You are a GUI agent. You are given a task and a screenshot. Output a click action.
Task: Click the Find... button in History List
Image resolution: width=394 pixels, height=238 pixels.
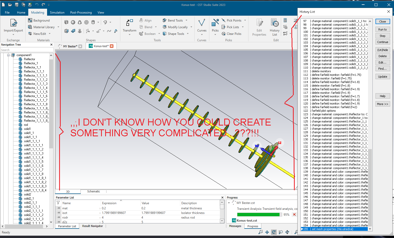383,69
